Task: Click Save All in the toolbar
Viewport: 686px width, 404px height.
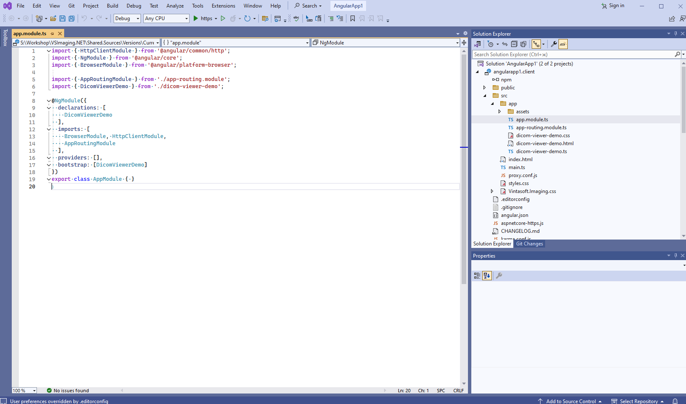Action: (x=72, y=18)
